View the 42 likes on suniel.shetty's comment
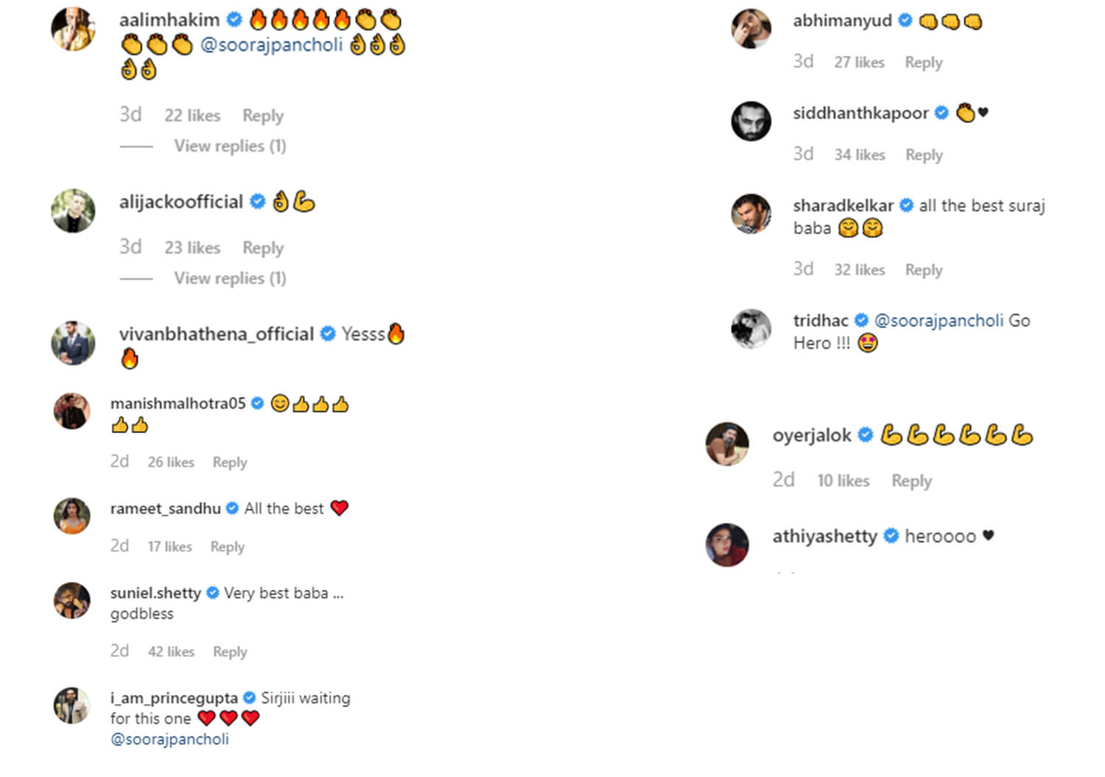 click(x=171, y=652)
